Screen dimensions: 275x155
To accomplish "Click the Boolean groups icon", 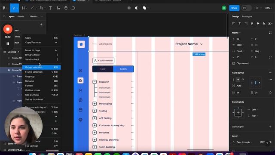I will (x=144, y=8).
